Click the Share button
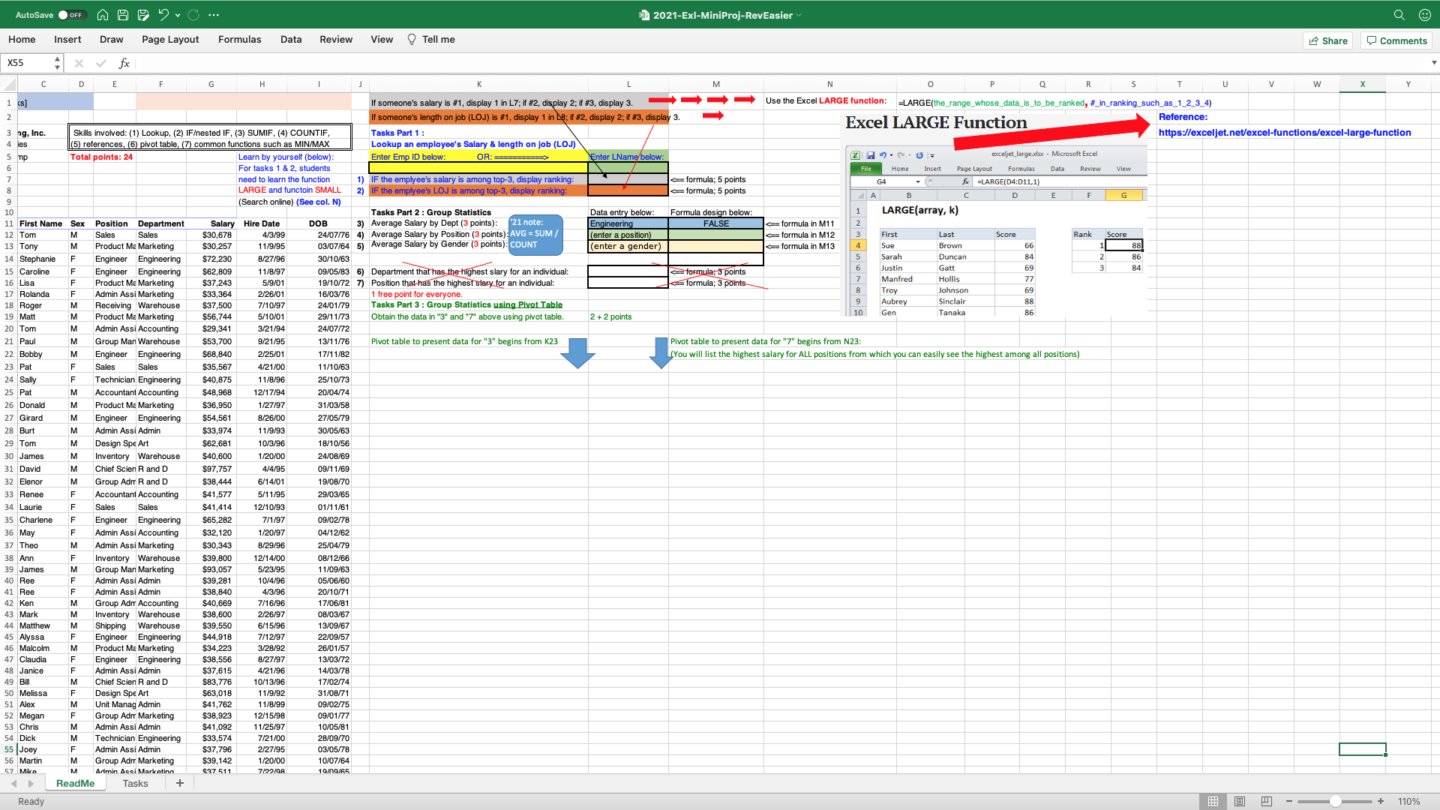Viewport: 1440px width, 810px height. coord(1328,40)
